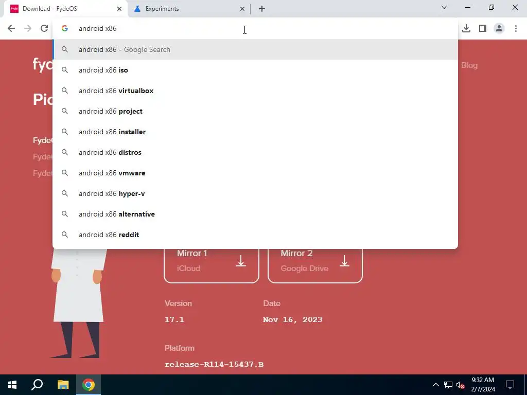
Task: Click the date Nov 16, 2023
Action: [x=293, y=319]
